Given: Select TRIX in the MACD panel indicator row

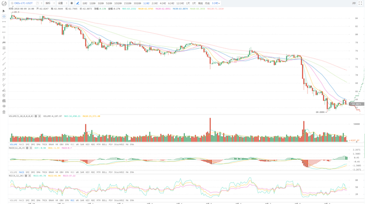Looking at the screenshot, I should (x=44, y=172).
